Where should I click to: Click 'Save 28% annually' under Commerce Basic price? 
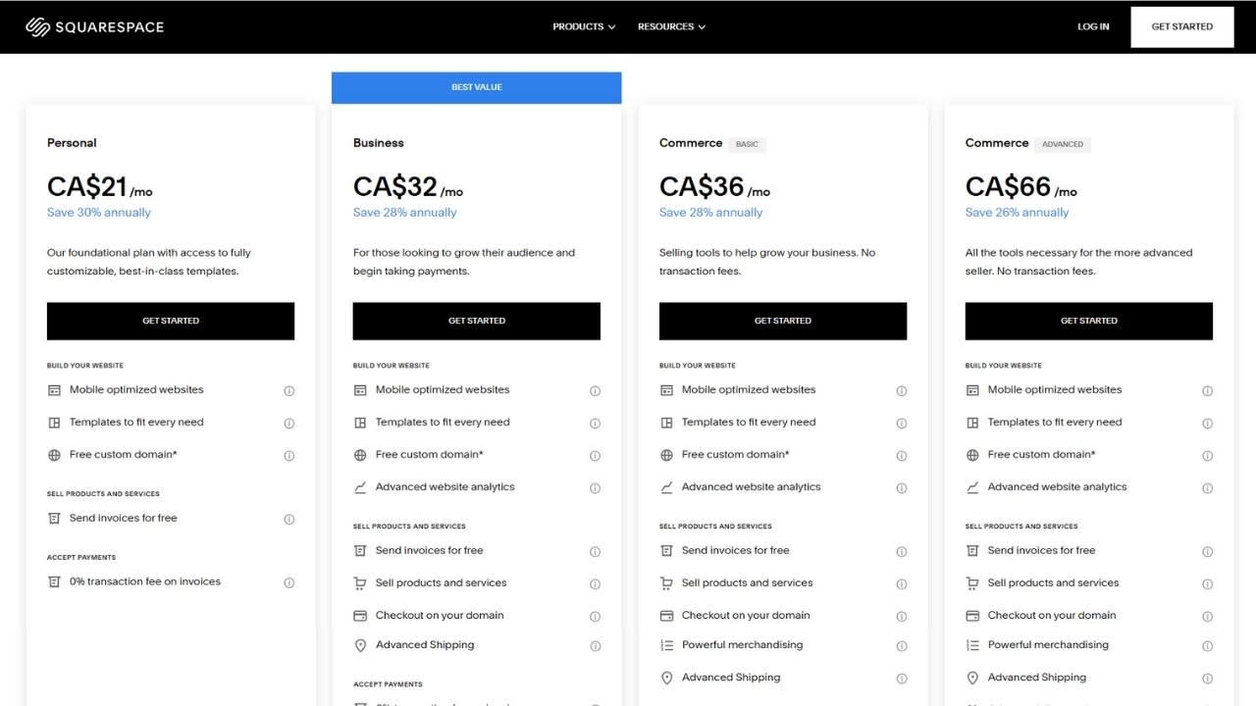[x=711, y=212]
